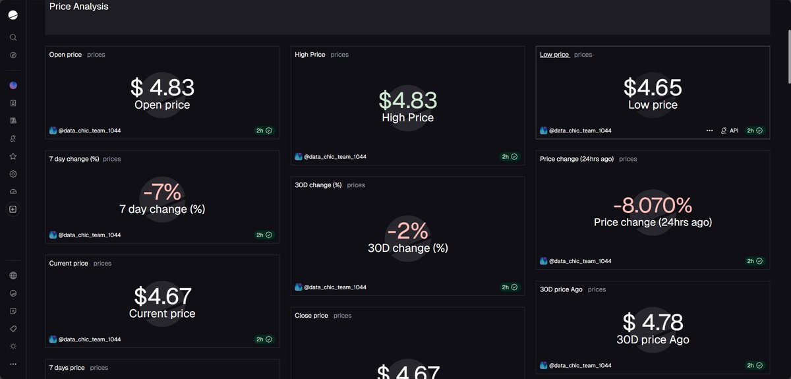This screenshot has width=791, height=379.
Task: Click the -2% 30D change value
Action: click(407, 231)
